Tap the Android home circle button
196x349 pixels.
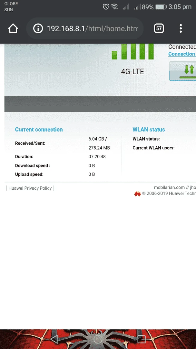(x=98, y=339)
